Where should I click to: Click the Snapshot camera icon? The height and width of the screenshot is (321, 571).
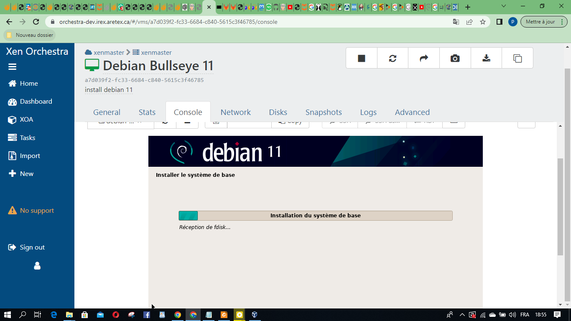(x=455, y=58)
